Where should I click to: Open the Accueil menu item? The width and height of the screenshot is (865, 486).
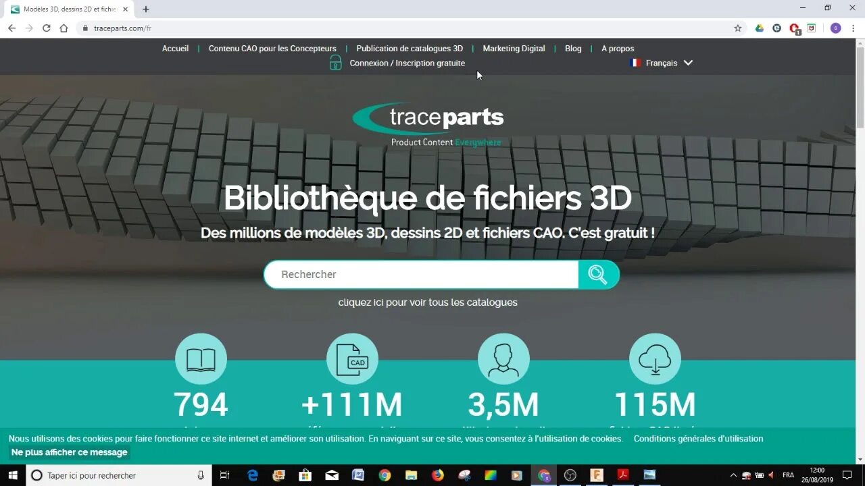point(175,49)
